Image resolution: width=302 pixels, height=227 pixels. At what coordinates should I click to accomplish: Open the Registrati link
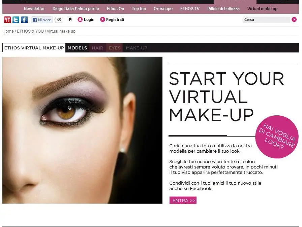point(112,20)
